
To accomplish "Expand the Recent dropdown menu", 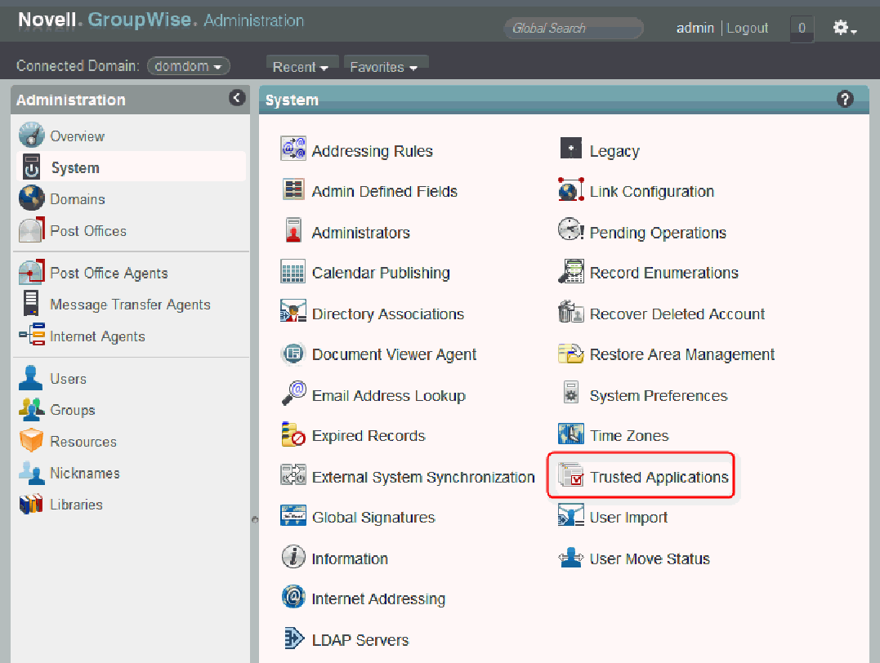I will tap(301, 67).
